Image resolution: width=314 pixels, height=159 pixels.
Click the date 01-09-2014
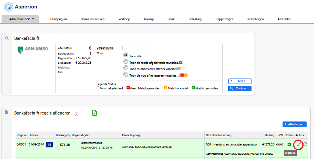pos(36,144)
